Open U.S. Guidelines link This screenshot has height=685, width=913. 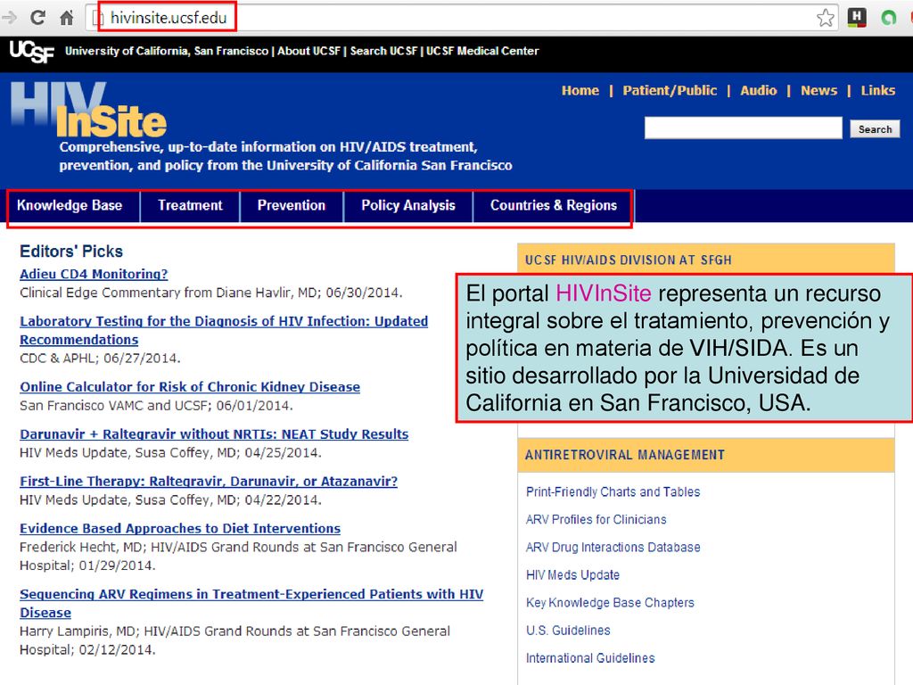568,631
